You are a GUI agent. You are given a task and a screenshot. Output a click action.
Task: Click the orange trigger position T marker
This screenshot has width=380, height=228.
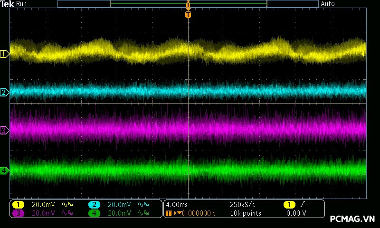[188, 15]
